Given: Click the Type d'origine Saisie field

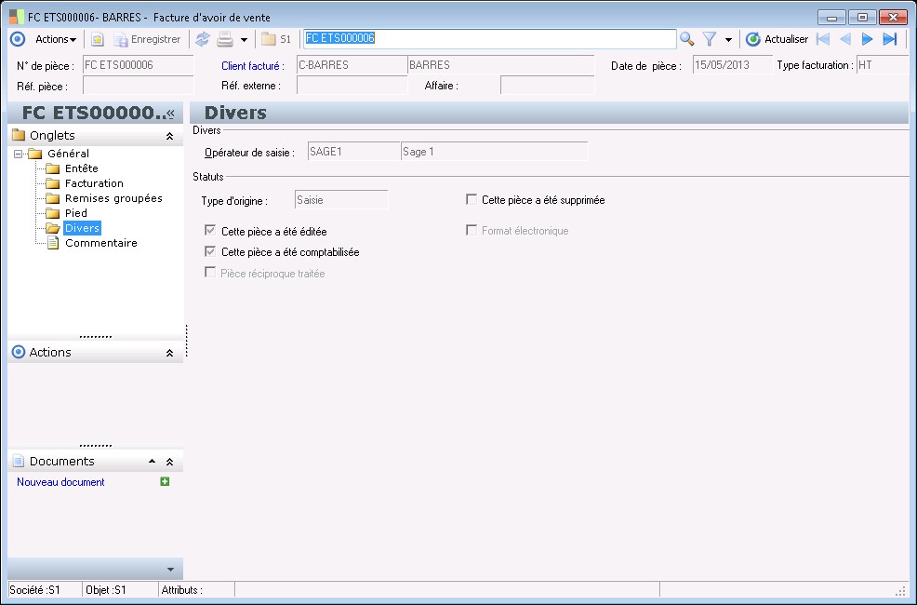Looking at the screenshot, I should [341, 200].
